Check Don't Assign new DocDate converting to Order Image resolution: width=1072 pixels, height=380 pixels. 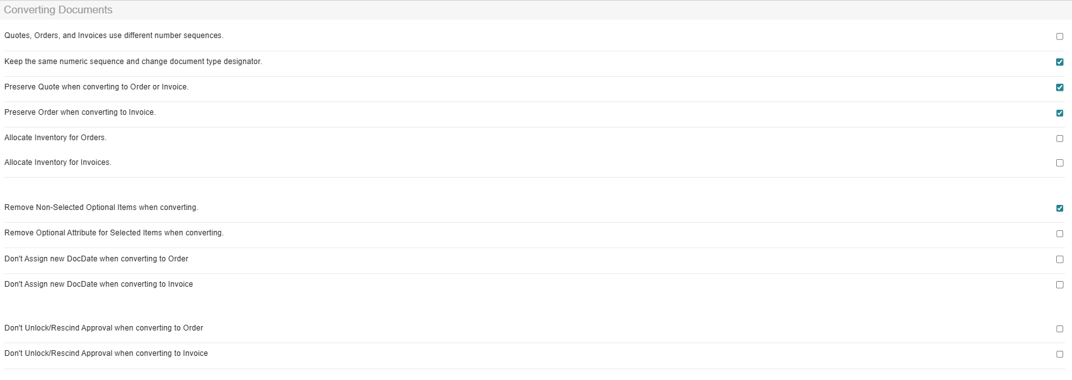tap(1059, 259)
